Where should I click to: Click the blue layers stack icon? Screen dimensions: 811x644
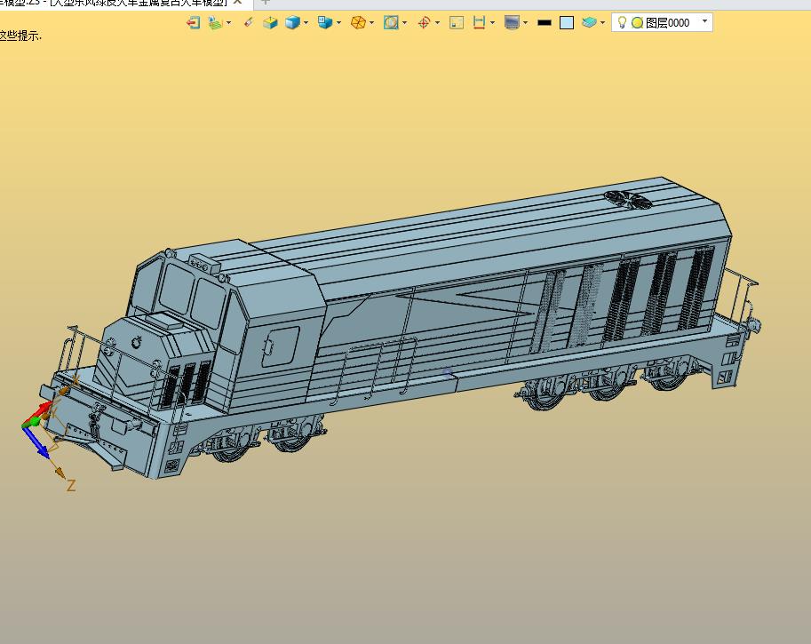coord(589,23)
